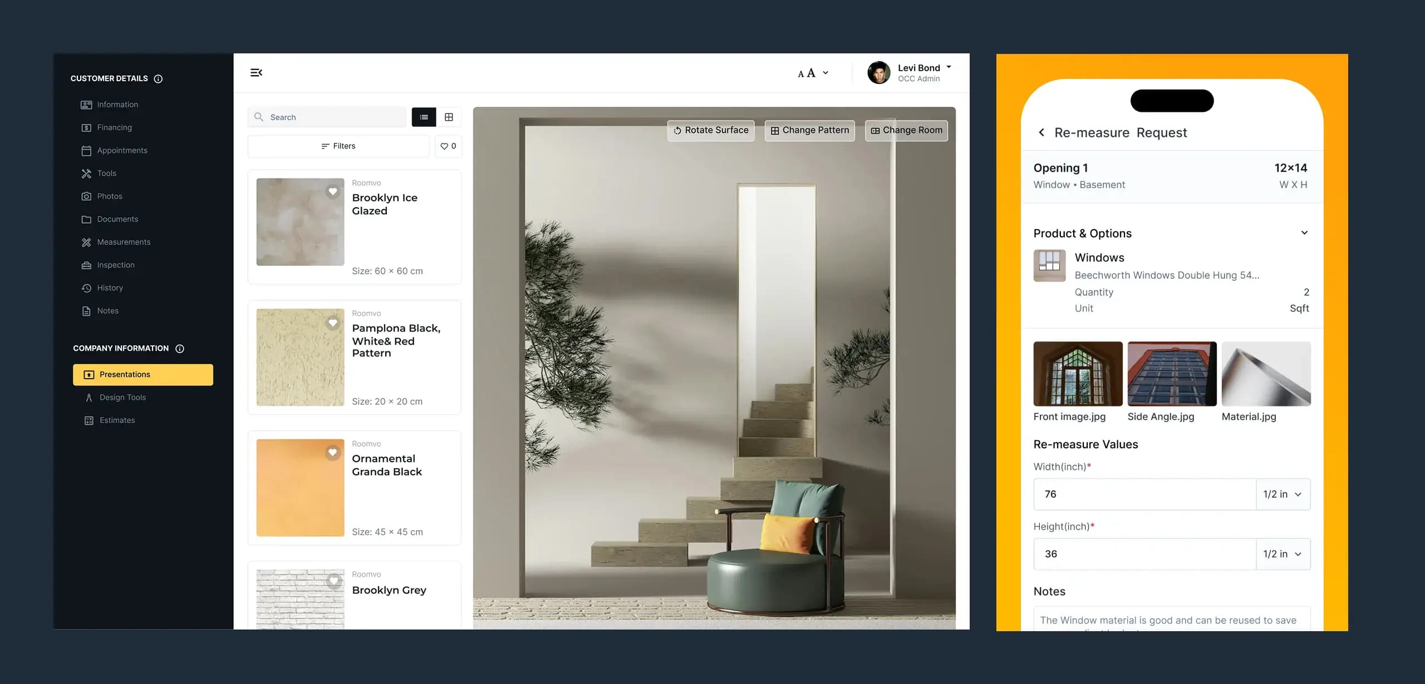Viewport: 1425px width, 684px height.
Task: Click the History clock icon
Action: (x=86, y=288)
